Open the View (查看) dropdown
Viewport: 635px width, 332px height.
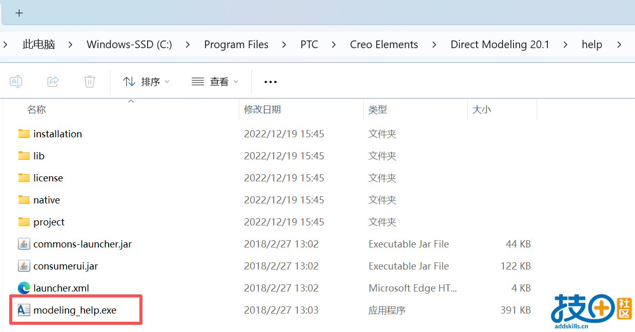(215, 81)
